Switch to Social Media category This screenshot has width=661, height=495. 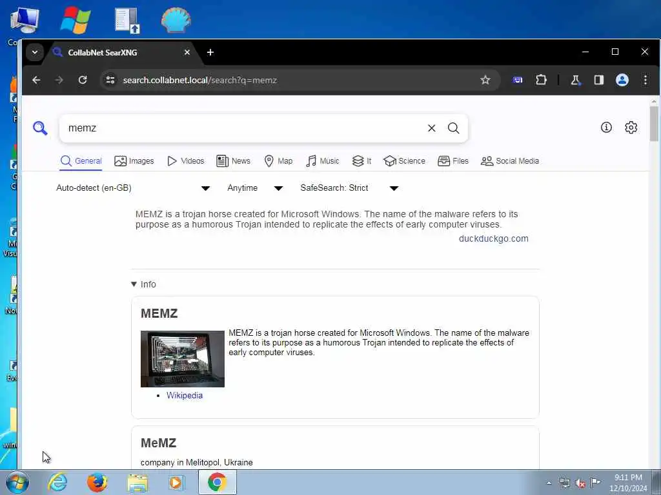[x=510, y=160]
